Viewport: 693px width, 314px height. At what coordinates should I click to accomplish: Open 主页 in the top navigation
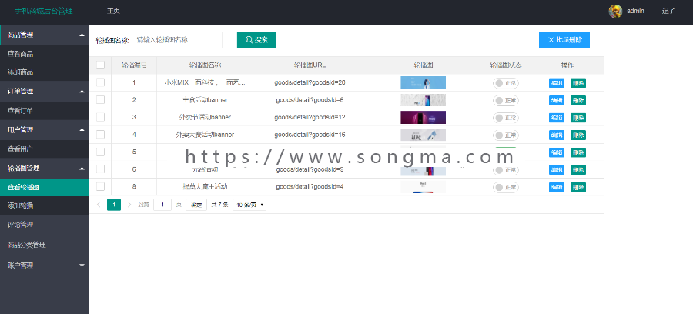[x=113, y=11]
